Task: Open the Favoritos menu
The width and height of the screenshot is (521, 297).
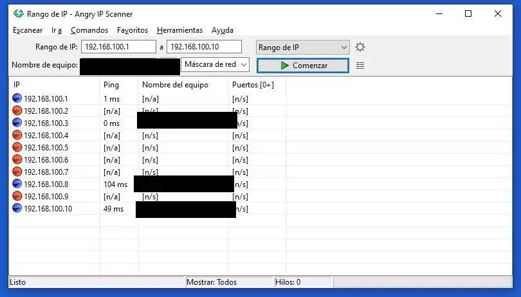Action: (133, 30)
